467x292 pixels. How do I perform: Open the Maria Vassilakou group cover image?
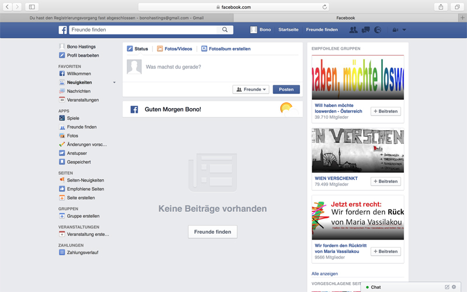[x=358, y=217]
